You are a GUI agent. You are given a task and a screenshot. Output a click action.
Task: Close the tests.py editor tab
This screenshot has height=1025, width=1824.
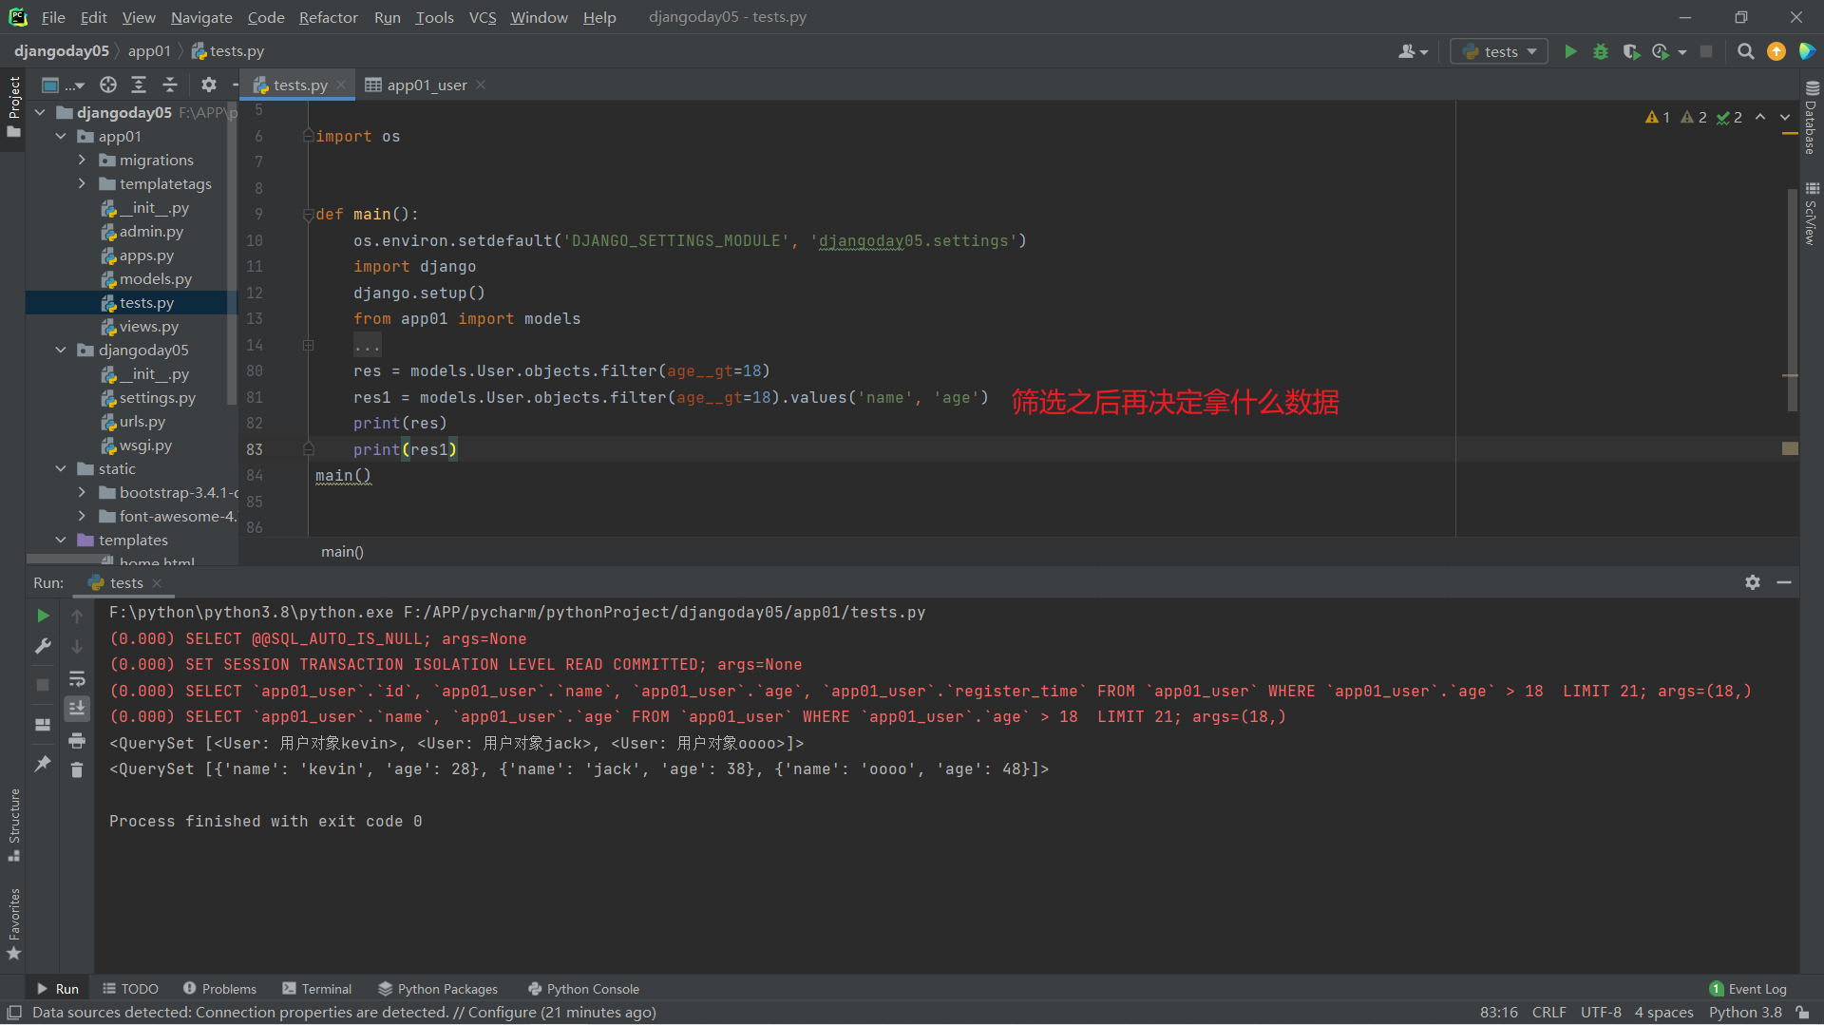(341, 85)
